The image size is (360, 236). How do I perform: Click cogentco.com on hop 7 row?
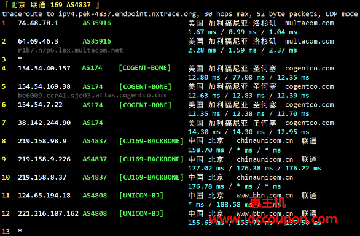pos(310,123)
